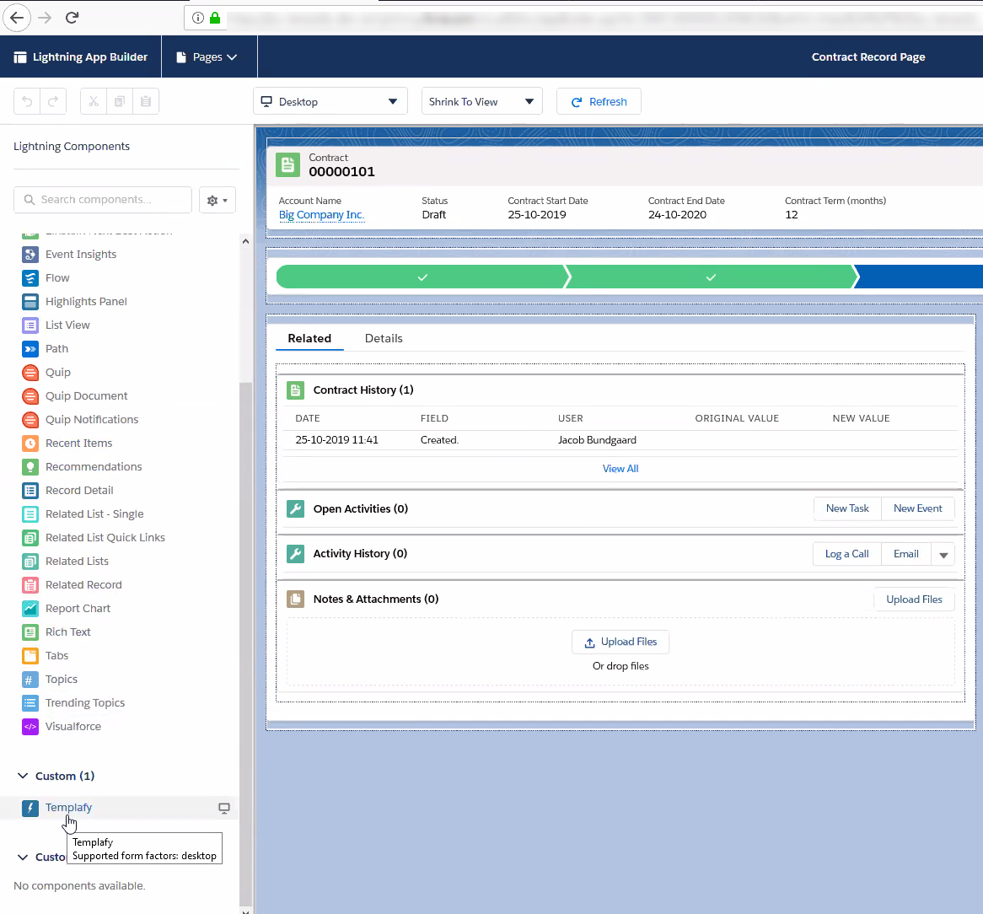Screen dimensions: 983x914
Task: Click the site info icon in address bar
Action: [x=198, y=18]
